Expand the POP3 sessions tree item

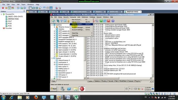(55, 44)
